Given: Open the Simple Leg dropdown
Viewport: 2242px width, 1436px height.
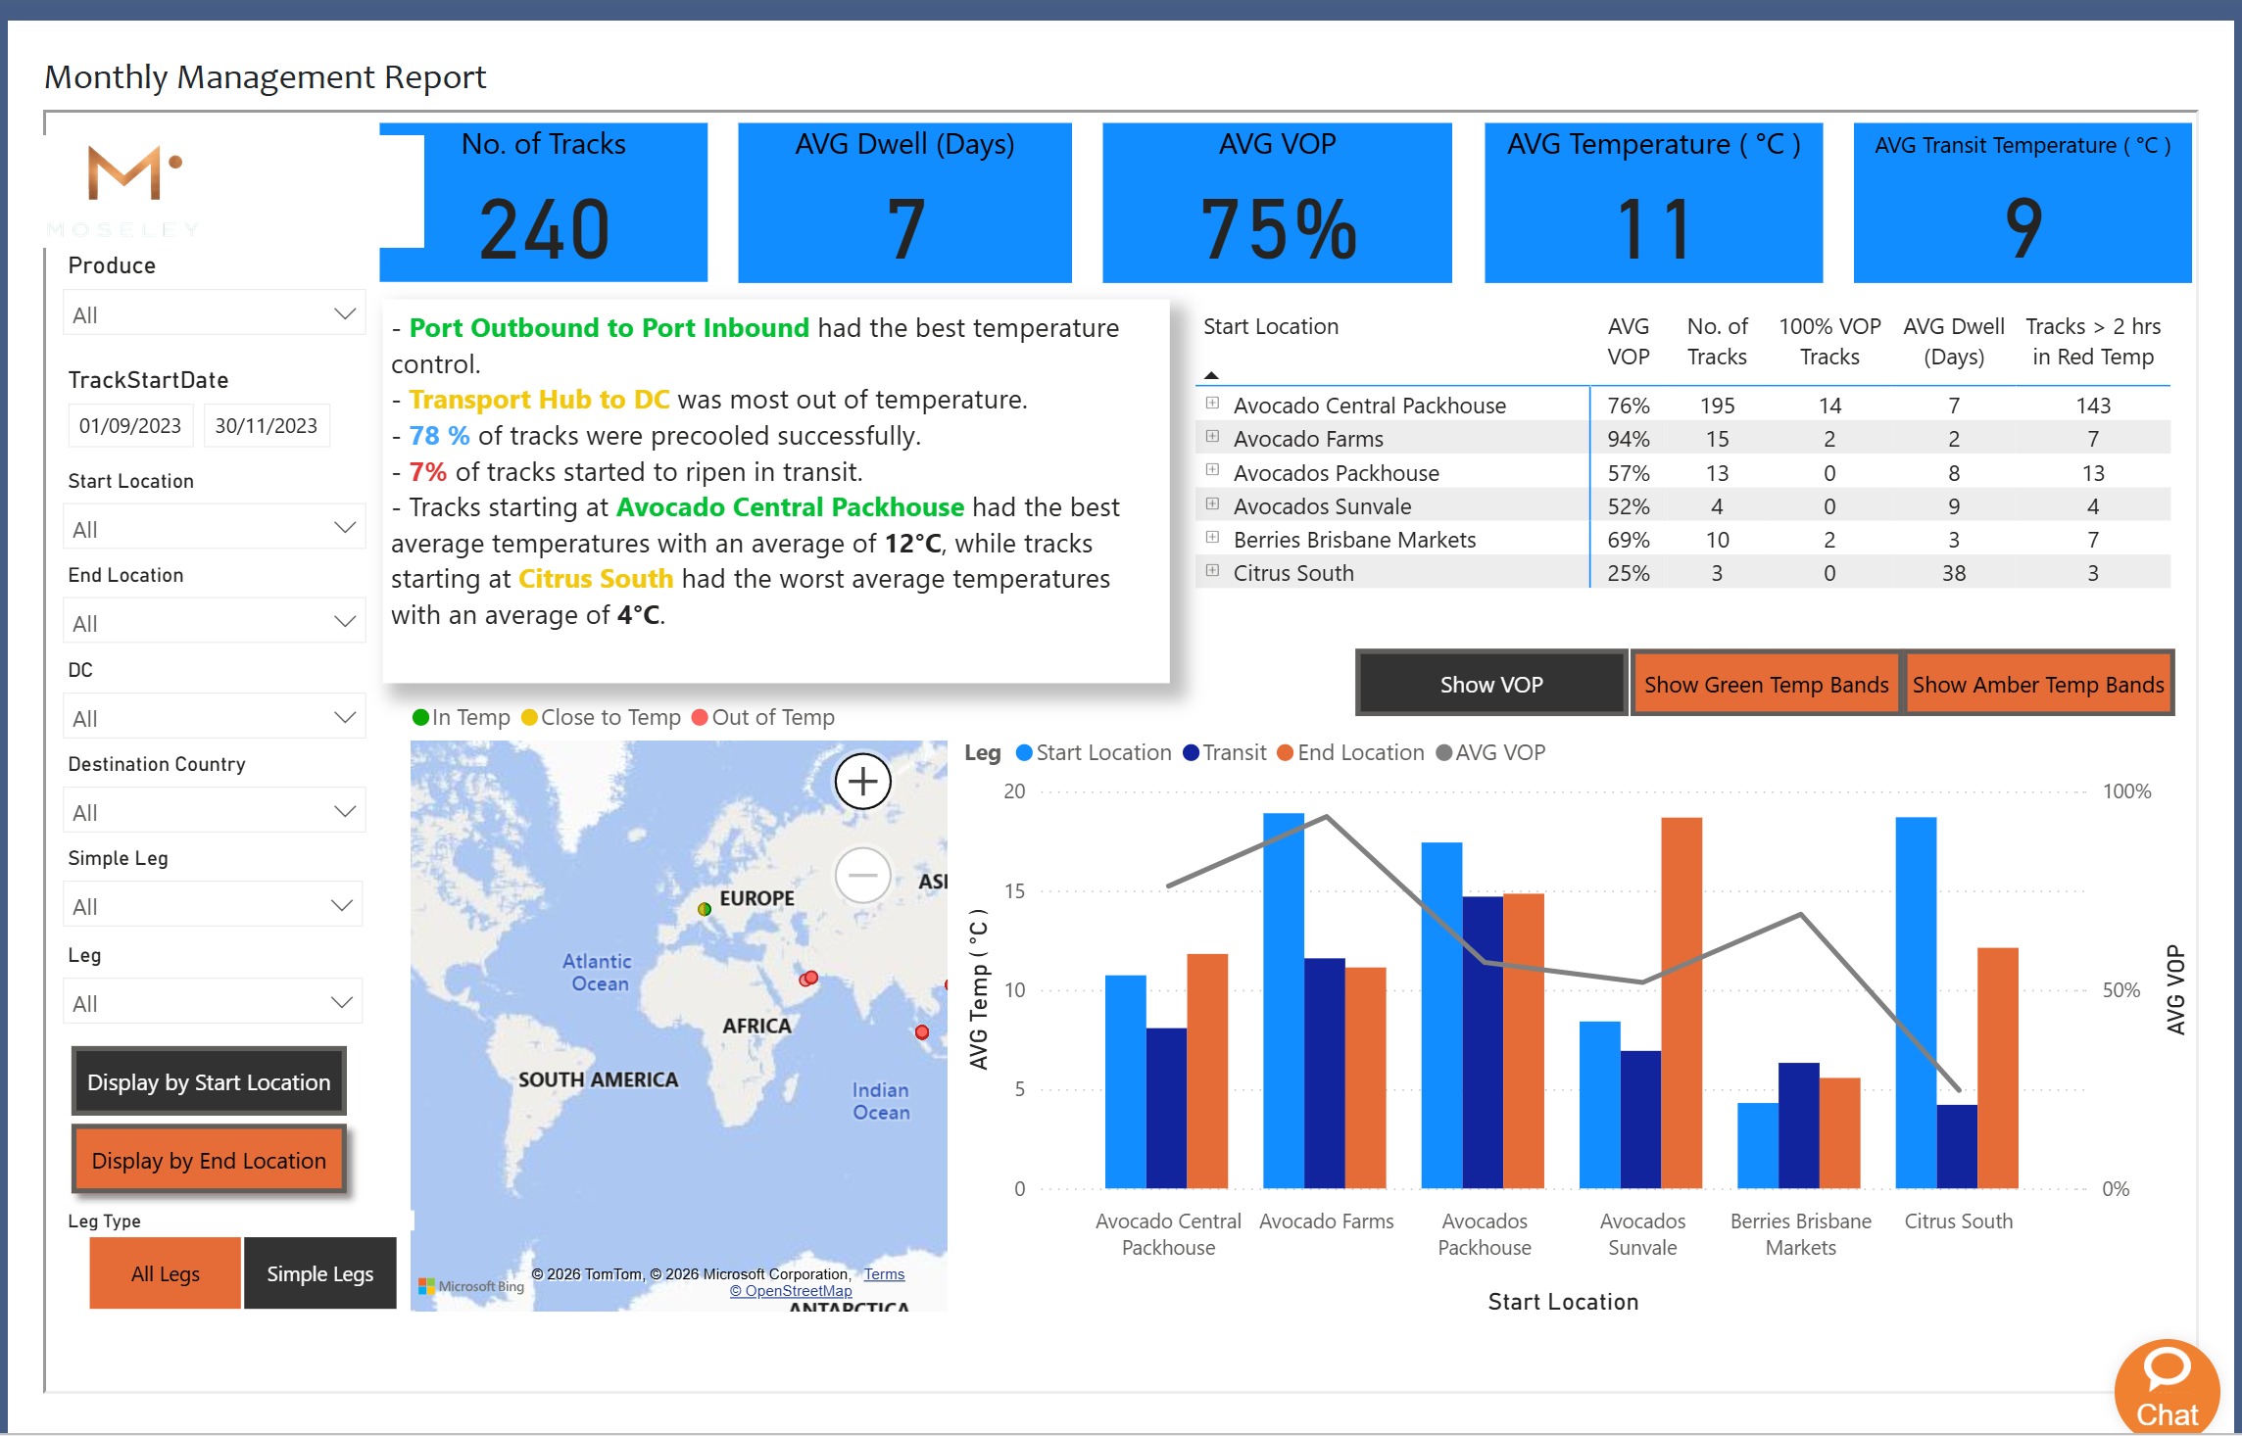Looking at the screenshot, I should (213, 906).
